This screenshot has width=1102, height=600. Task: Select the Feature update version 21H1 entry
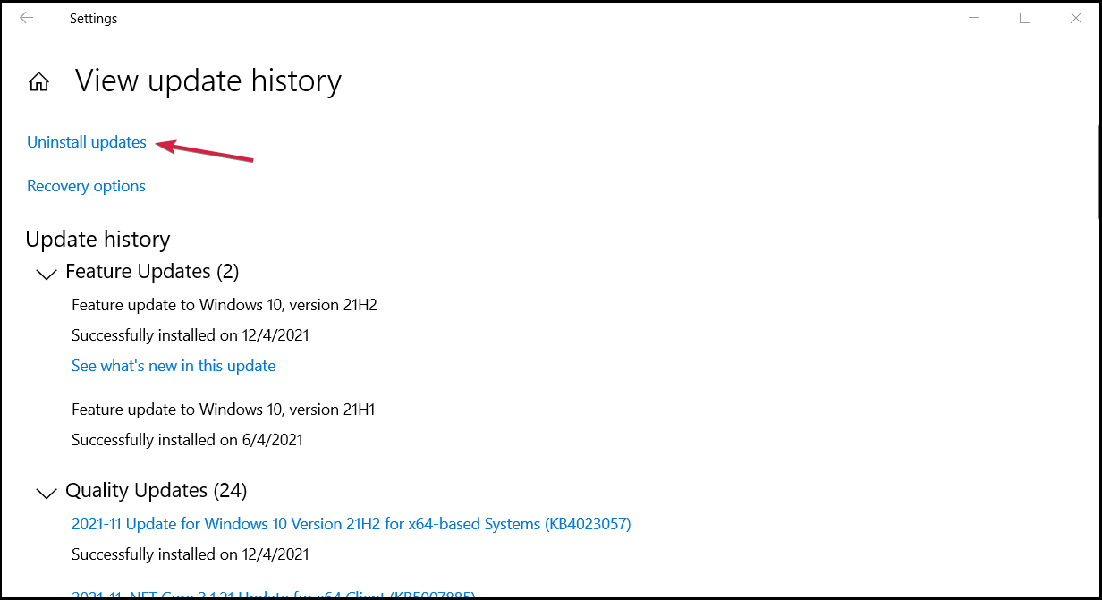click(224, 410)
